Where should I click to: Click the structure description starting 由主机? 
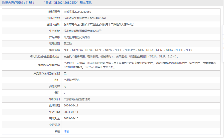click(x=121, y=56)
